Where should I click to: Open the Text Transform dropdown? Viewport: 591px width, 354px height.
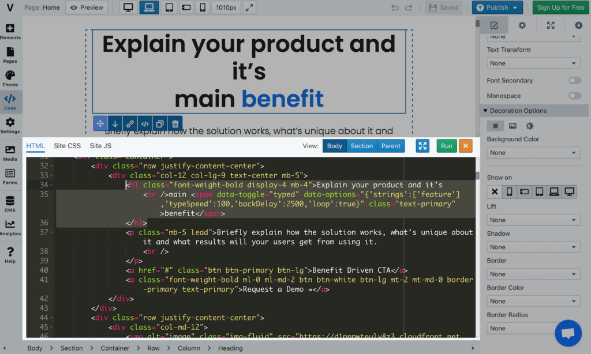(x=533, y=63)
